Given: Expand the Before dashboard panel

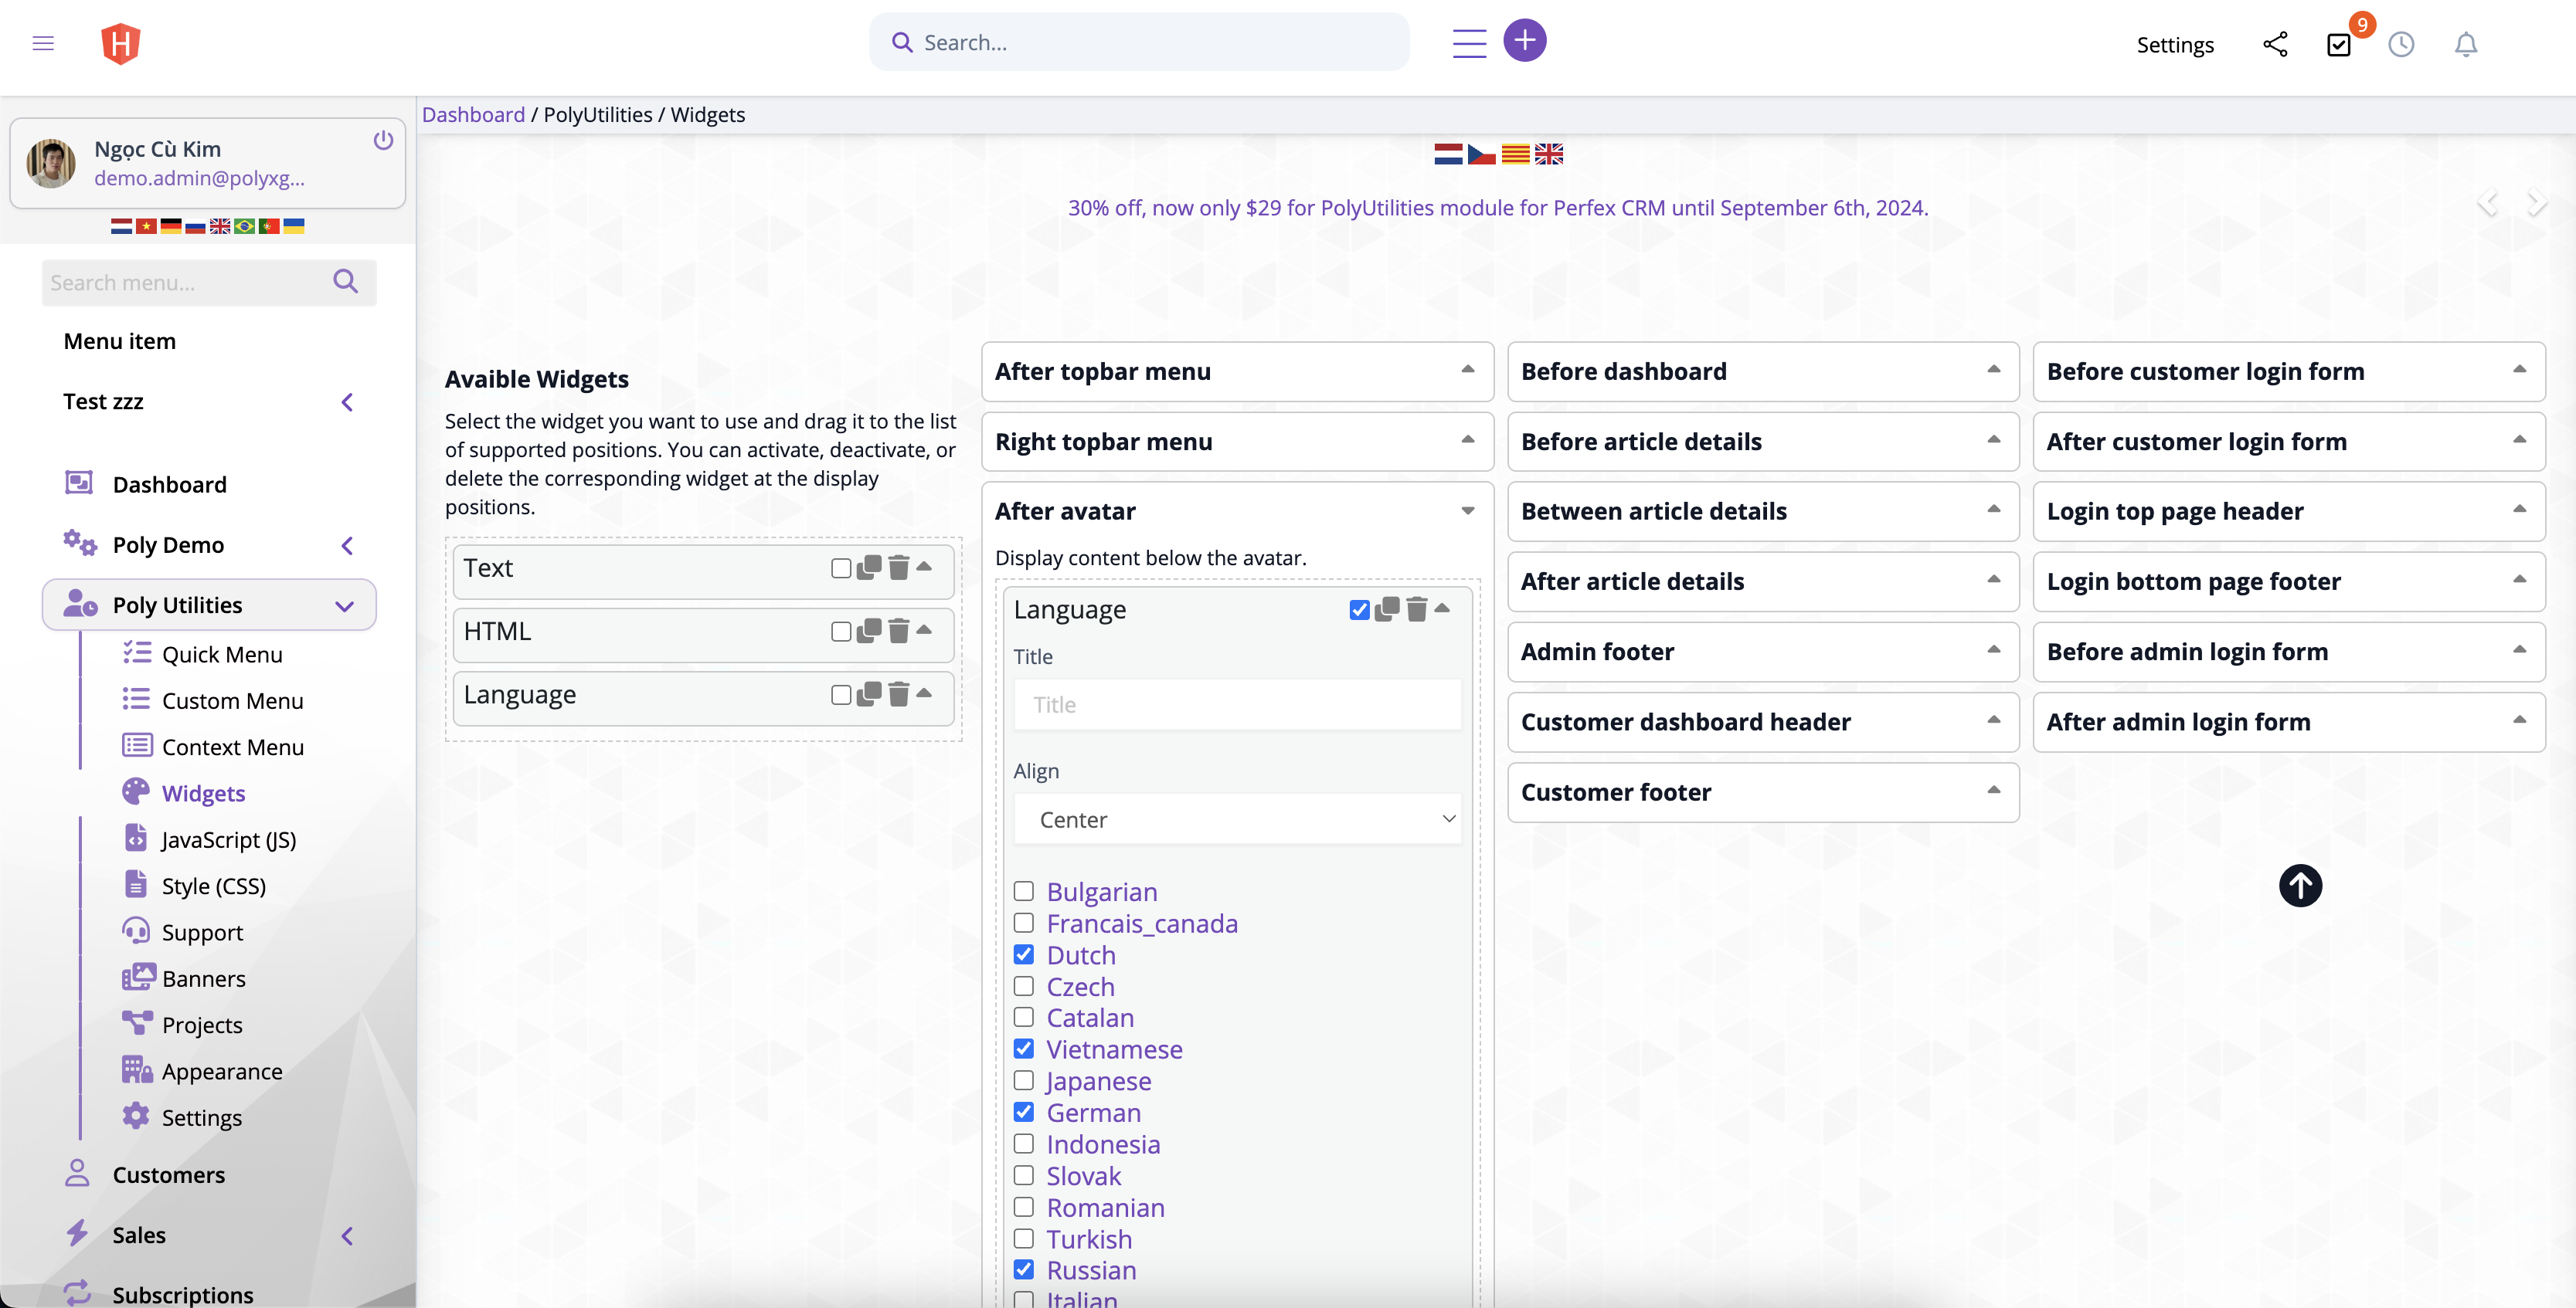Looking at the screenshot, I should coord(1763,371).
